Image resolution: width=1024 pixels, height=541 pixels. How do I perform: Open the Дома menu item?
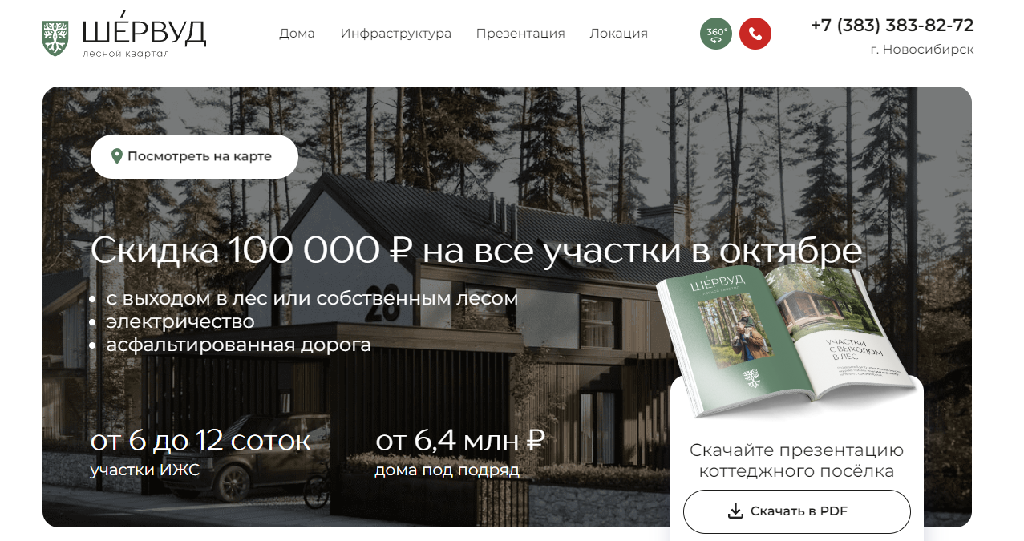point(297,34)
